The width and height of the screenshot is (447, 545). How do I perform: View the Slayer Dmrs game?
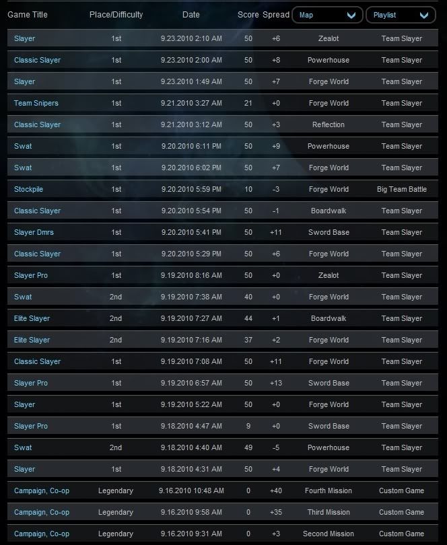pyautogui.click(x=34, y=232)
